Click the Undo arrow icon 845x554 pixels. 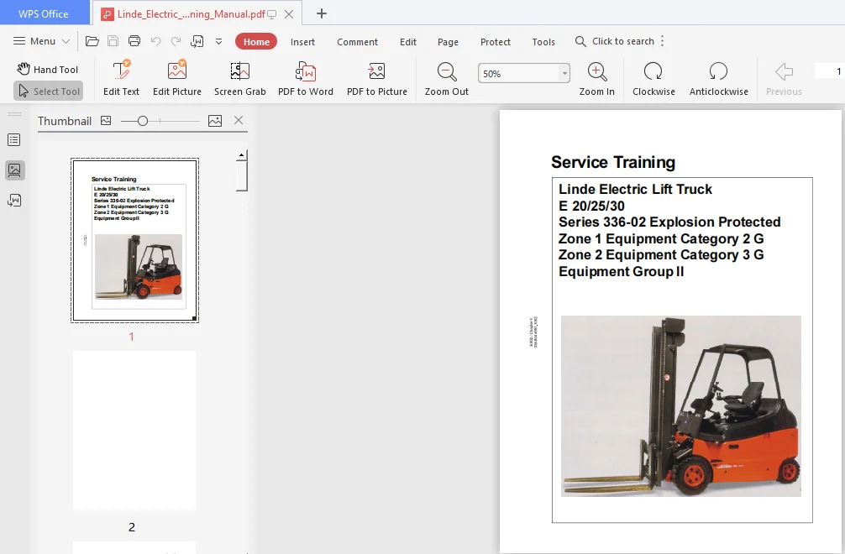[x=155, y=41]
